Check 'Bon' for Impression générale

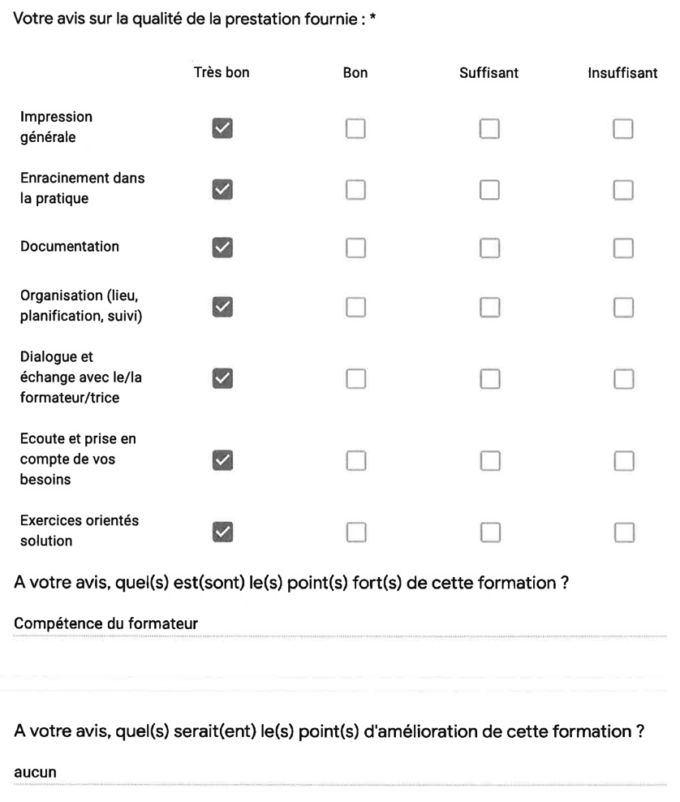point(355,128)
